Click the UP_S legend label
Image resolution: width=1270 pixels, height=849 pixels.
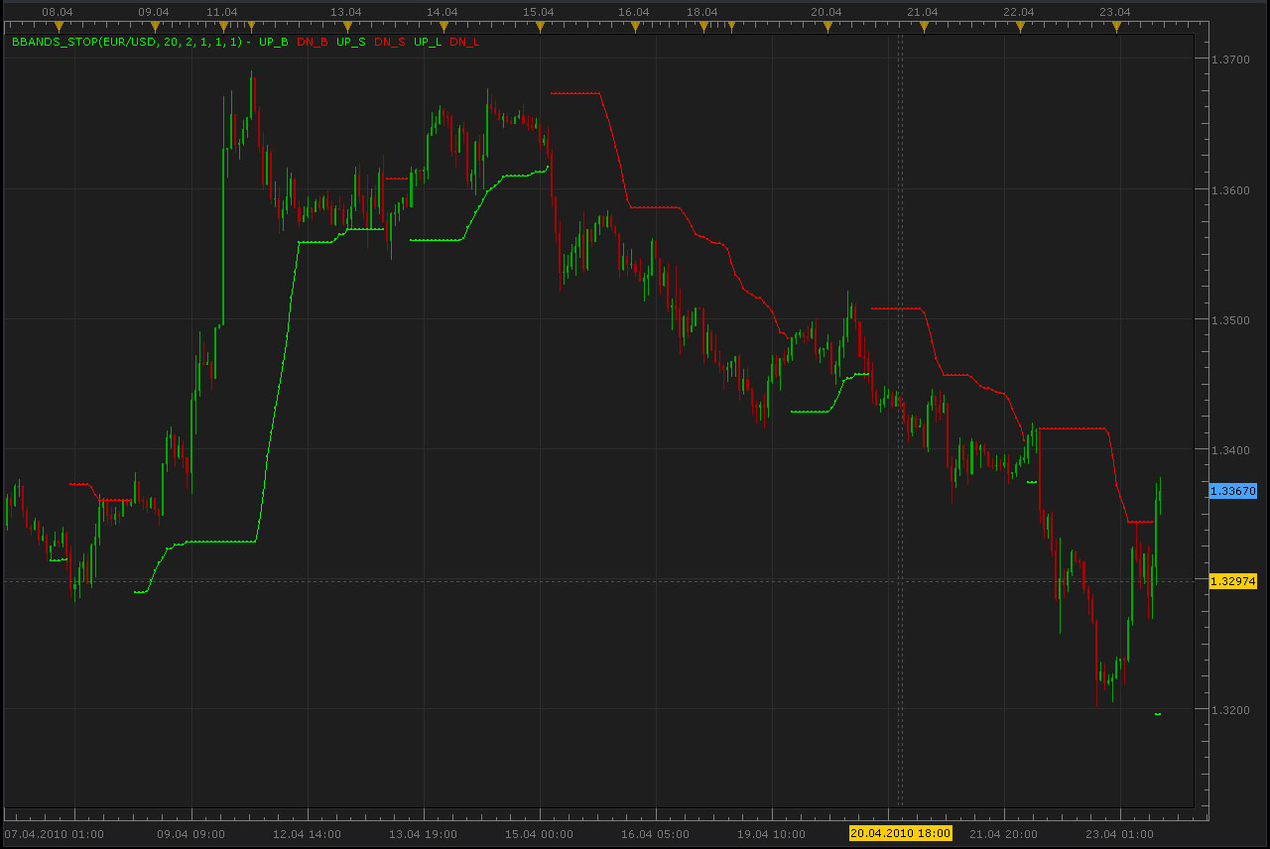click(351, 43)
